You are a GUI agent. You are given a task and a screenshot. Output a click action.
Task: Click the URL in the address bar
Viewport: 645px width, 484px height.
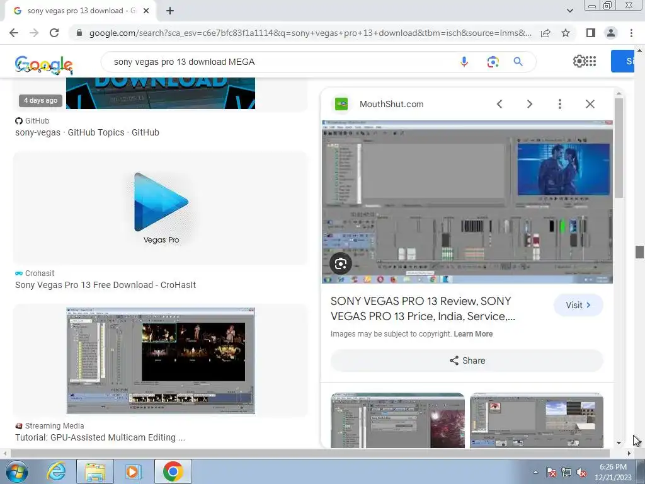(x=310, y=33)
